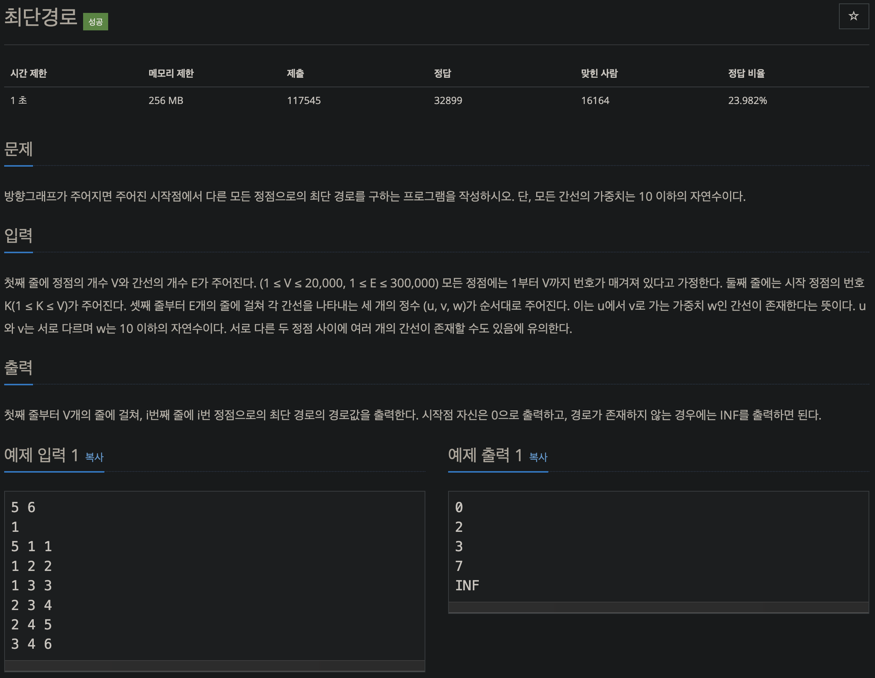Click the submission count 117545
875x678 pixels.
point(304,101)
